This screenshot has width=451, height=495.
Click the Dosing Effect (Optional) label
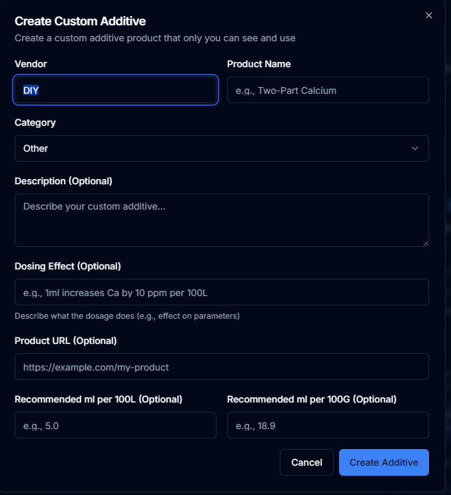click(67, 266)
